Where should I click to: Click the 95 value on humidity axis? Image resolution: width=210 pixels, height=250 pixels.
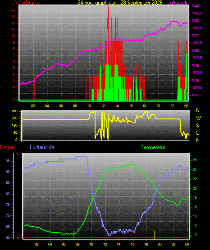(8, 161)
